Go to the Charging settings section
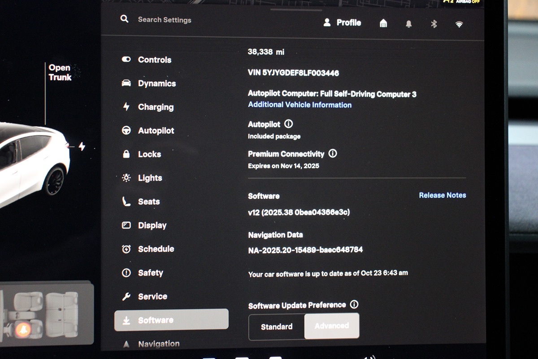The width and height of the screenshot is (538, 359). pyautogui.click(x=155, y=107)
